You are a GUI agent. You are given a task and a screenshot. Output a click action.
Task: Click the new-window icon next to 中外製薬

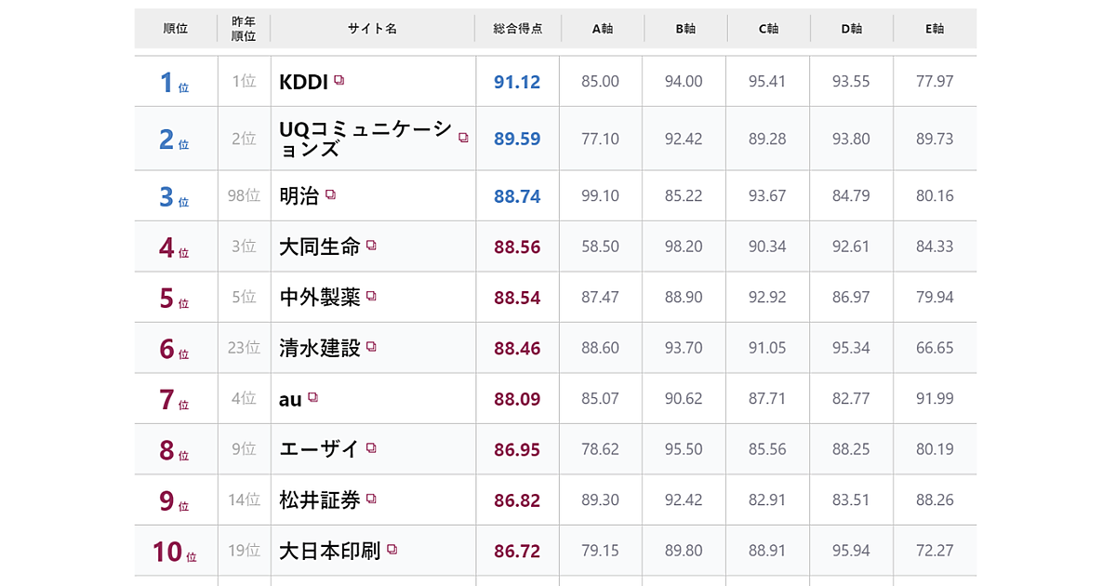(x=371, y=296)
